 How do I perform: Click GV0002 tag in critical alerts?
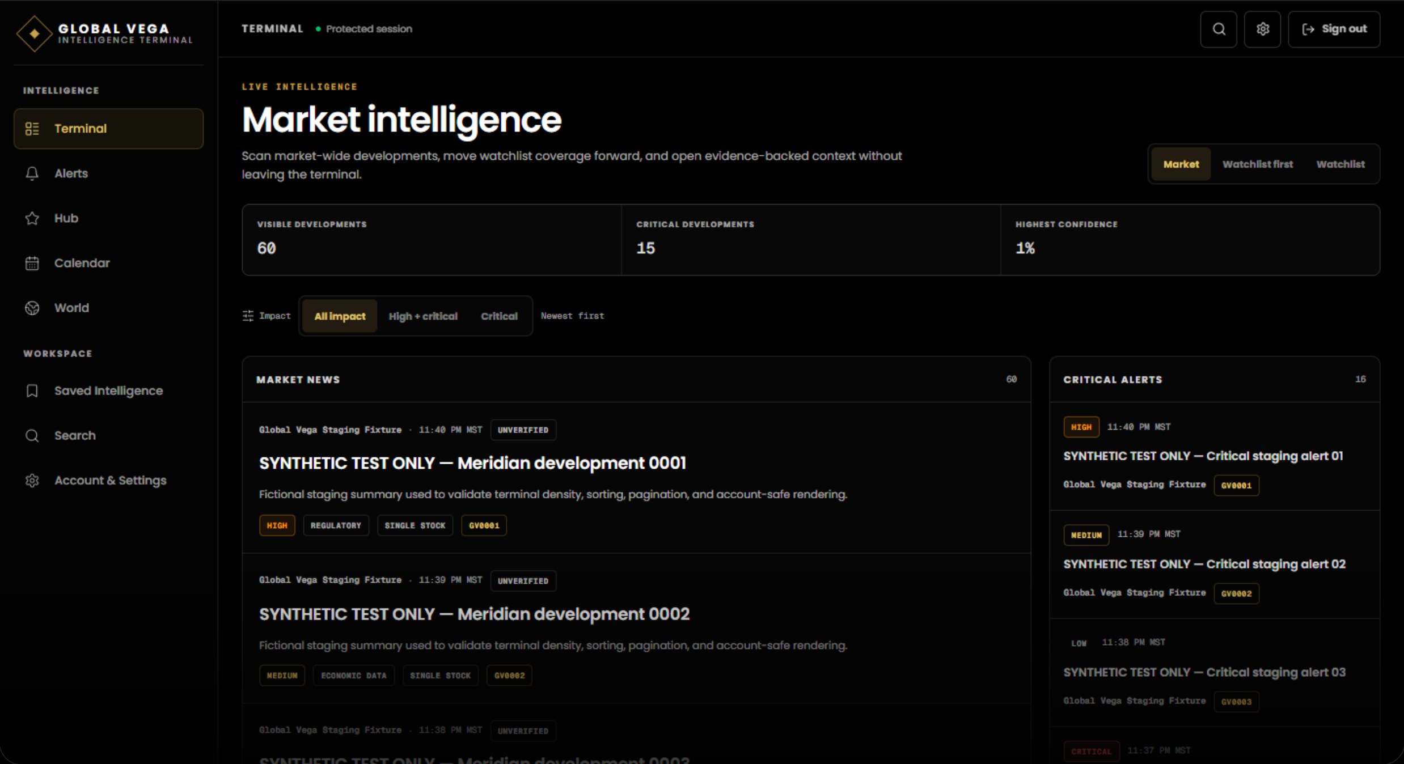pyautogui.click(x=1236, y=593)
